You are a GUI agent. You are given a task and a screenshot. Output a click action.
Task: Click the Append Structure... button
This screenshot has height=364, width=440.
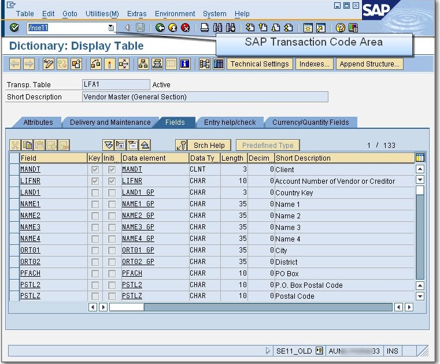click(x=369, y=64)
